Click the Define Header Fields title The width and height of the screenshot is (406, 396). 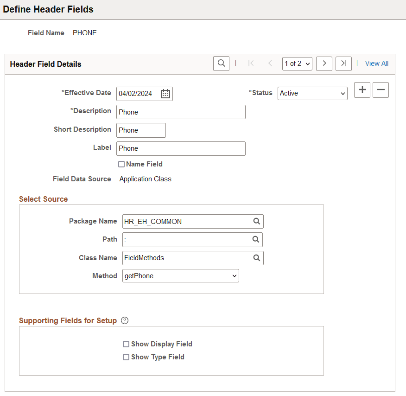pos(48,9)
